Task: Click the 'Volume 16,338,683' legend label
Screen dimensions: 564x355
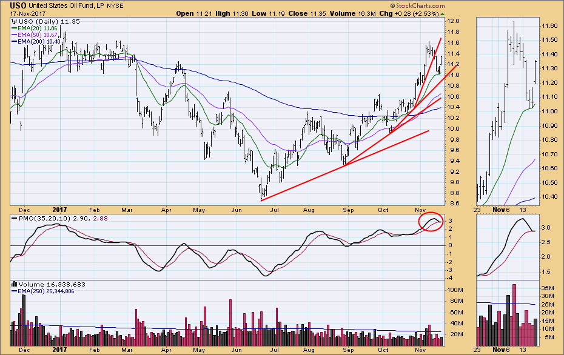Action: tap(49, 284)
